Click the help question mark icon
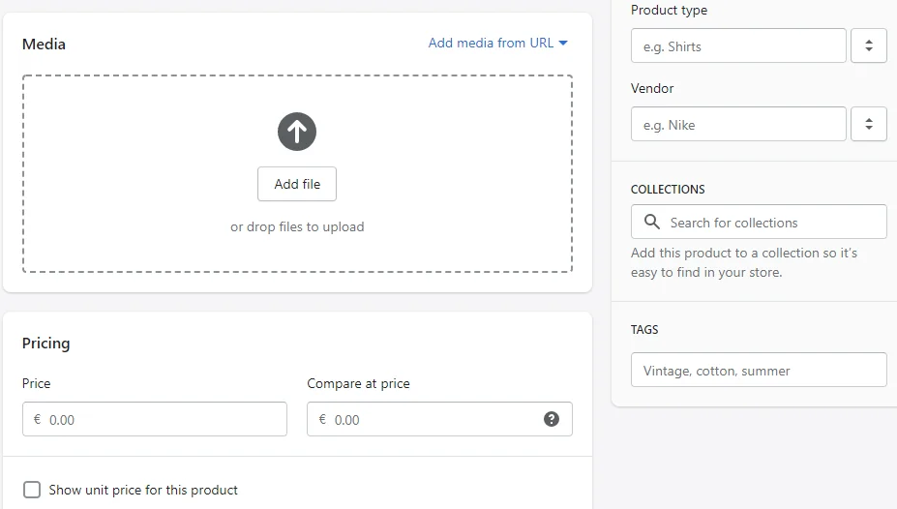The width and height of the screenshot is (897, 509). click(552, 419)
